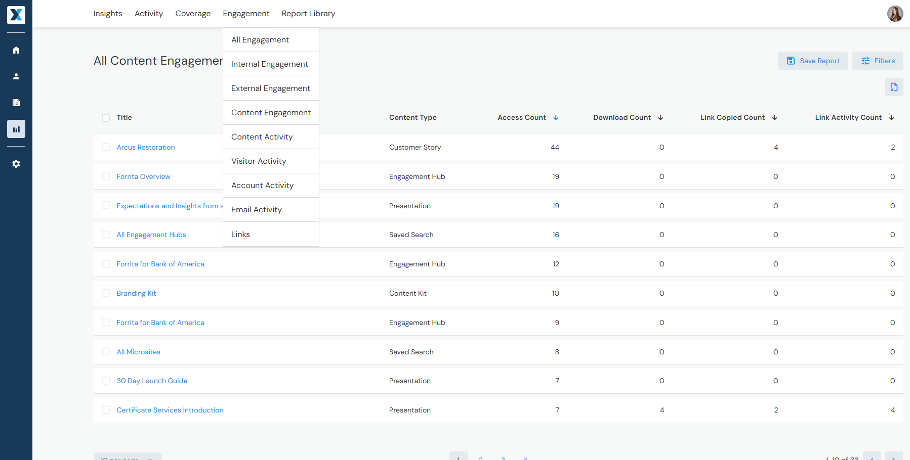910x460 pixels.
Task: Check the Forrita Overview row checkbox
Action: coord(106,176)
